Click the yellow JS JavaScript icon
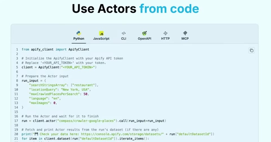 pyautogui.click(x=101, y=33)
